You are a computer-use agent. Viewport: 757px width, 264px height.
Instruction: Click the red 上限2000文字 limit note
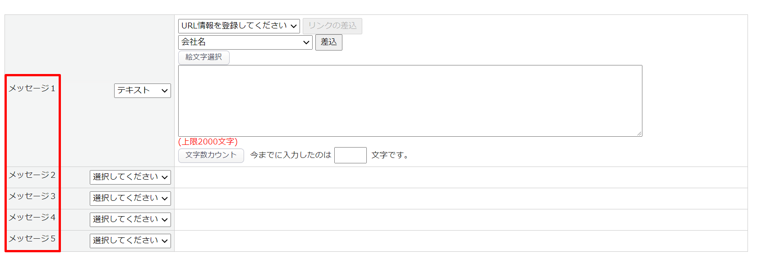coord(208,142)
